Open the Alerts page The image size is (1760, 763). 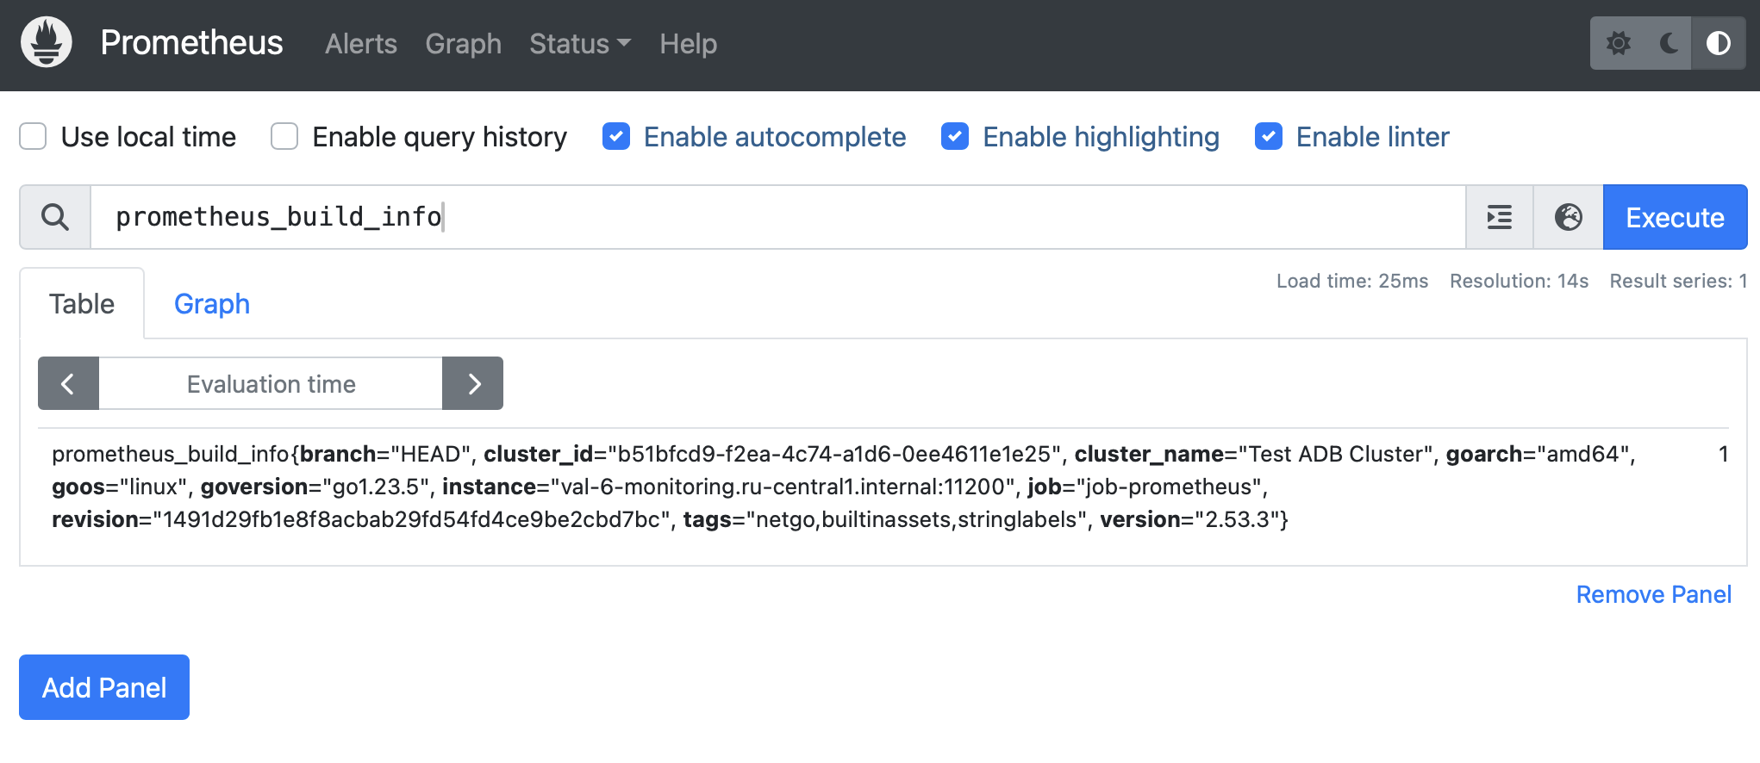(360, 44)
